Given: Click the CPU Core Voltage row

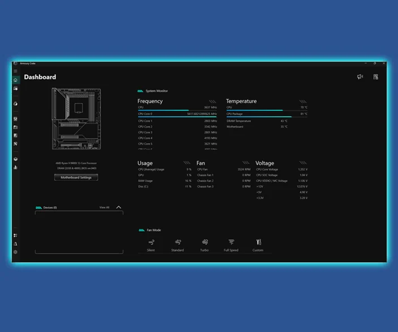Looking at the screenshot, I should 282,169.
